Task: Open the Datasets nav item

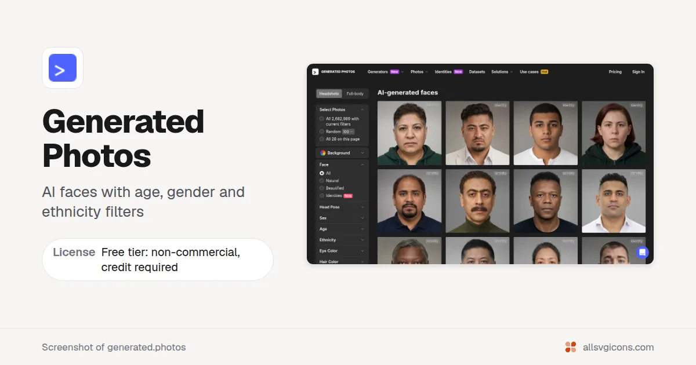Action: click(477, 72)
